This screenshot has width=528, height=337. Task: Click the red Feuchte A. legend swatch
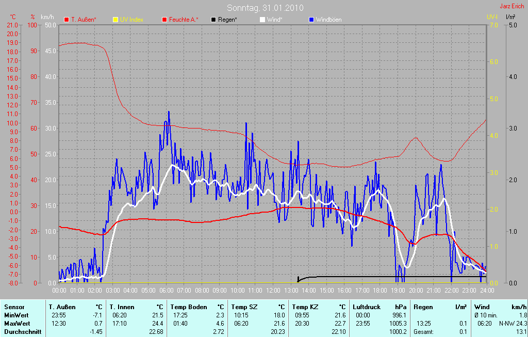tap(164, 20)
